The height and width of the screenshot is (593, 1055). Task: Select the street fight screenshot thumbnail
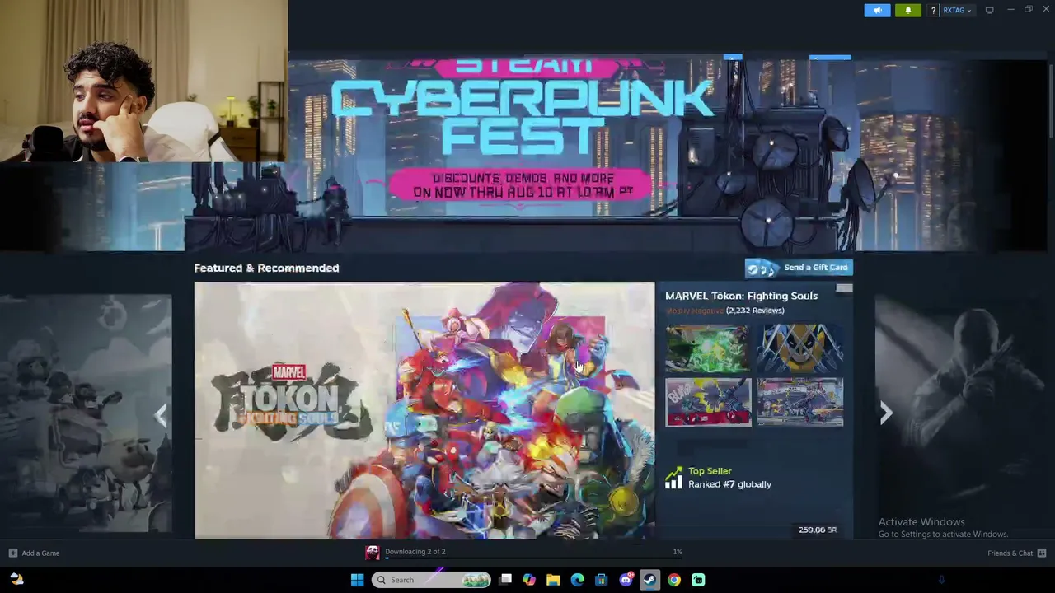[800, 402]
